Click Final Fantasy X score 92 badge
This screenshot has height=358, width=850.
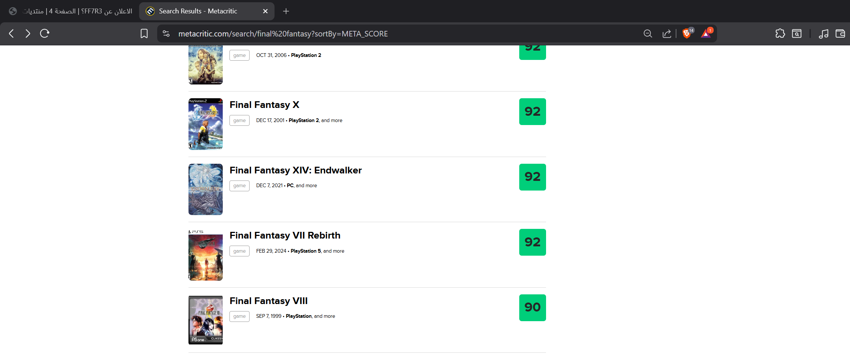click(533, 112)
